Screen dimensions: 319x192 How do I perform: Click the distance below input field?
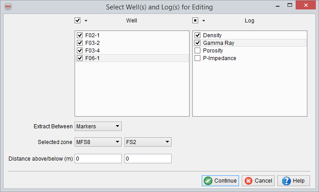click(x=148, y=158)
